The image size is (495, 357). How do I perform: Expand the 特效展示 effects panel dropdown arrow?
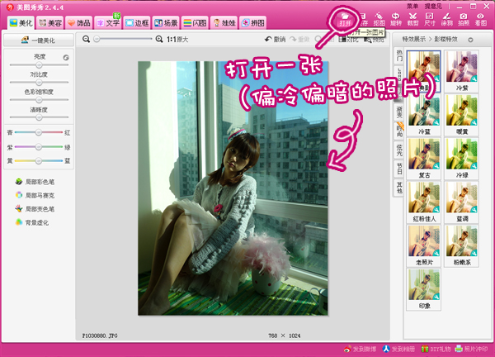[470, 39]
